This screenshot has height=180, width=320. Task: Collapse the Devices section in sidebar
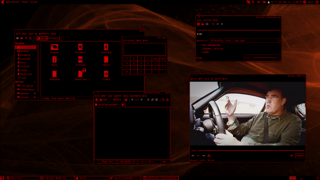tap(35, 82)
